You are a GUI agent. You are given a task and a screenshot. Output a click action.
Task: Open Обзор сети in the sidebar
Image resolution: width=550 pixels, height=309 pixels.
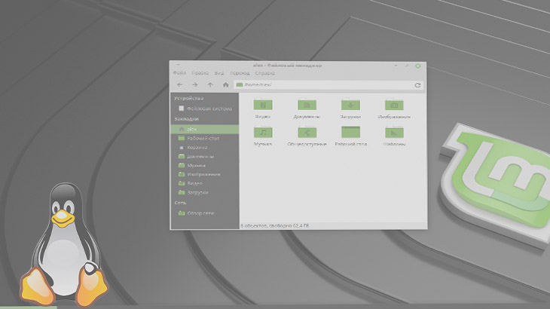205,213
